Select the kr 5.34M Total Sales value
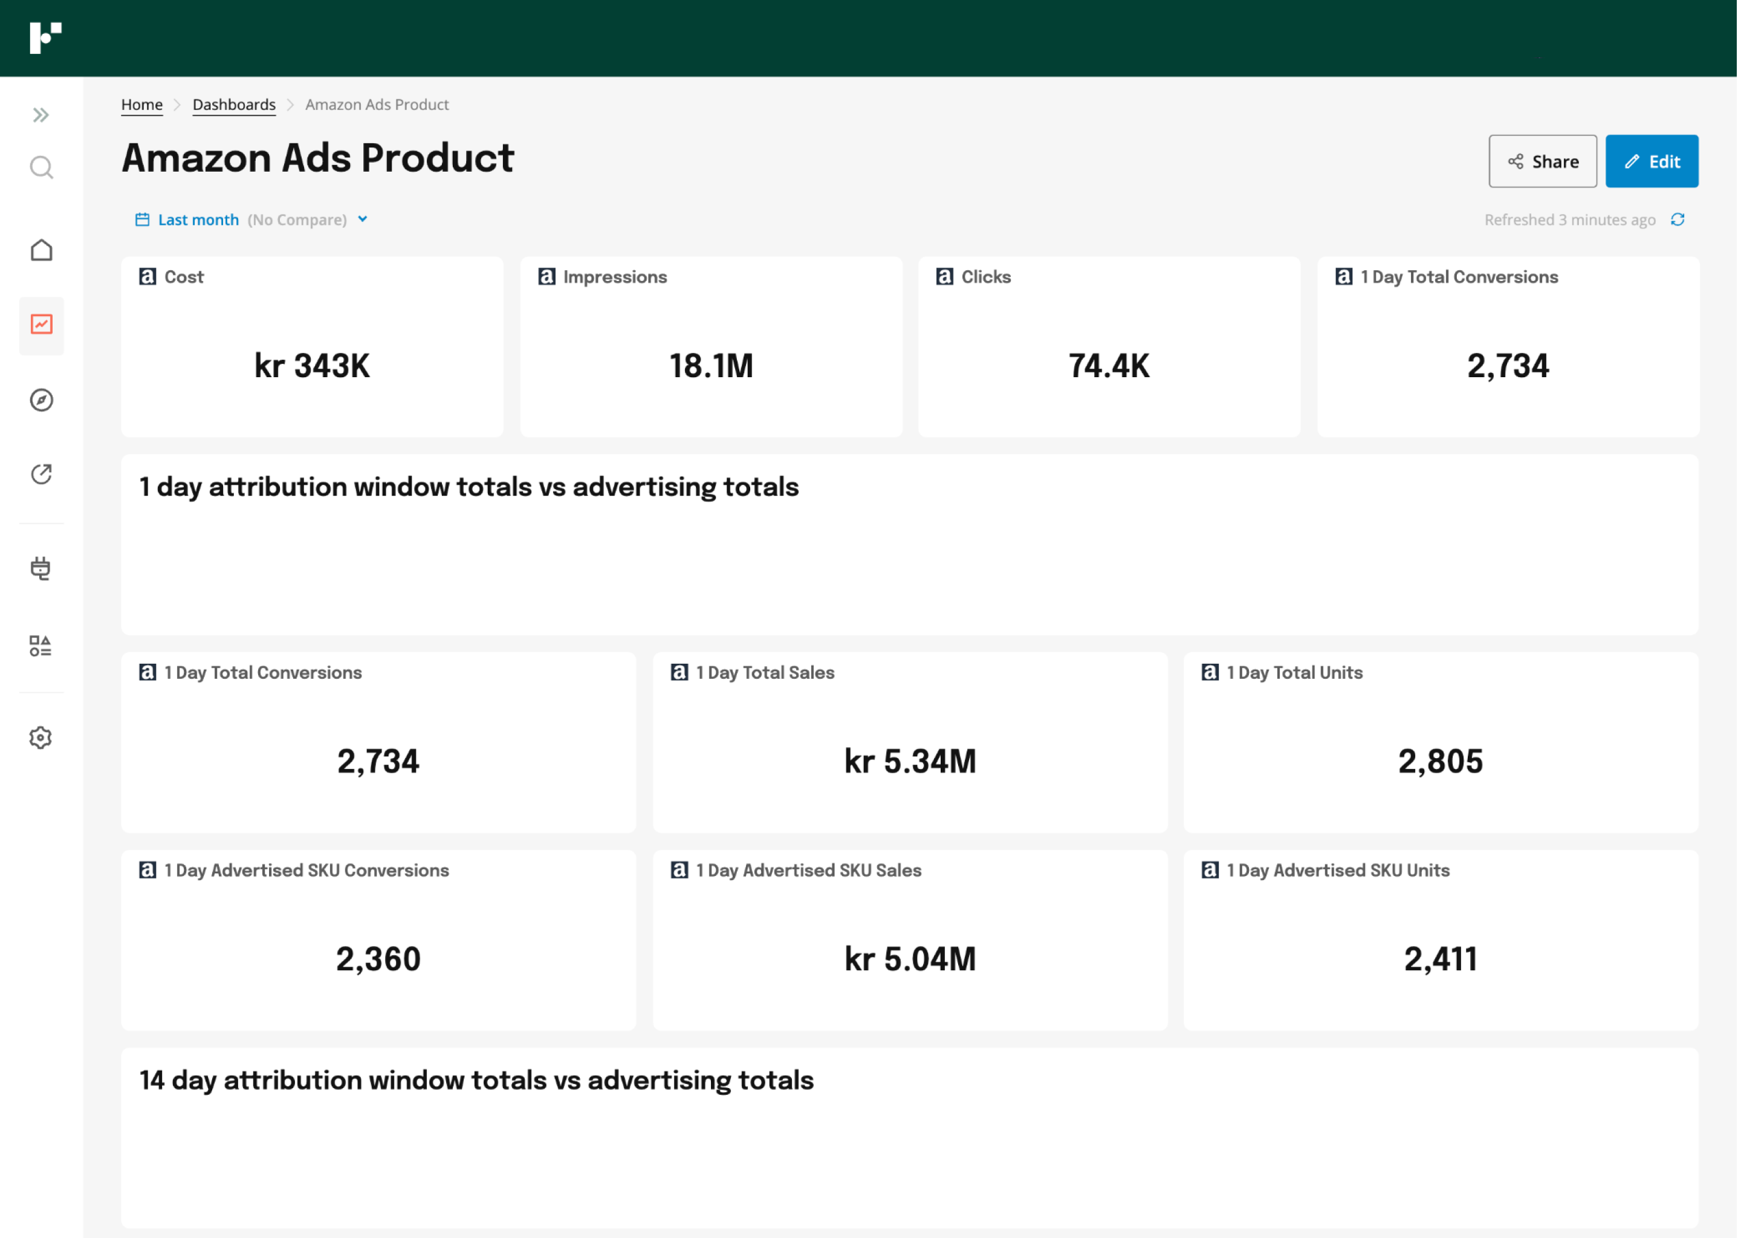 tap(910, 762)
